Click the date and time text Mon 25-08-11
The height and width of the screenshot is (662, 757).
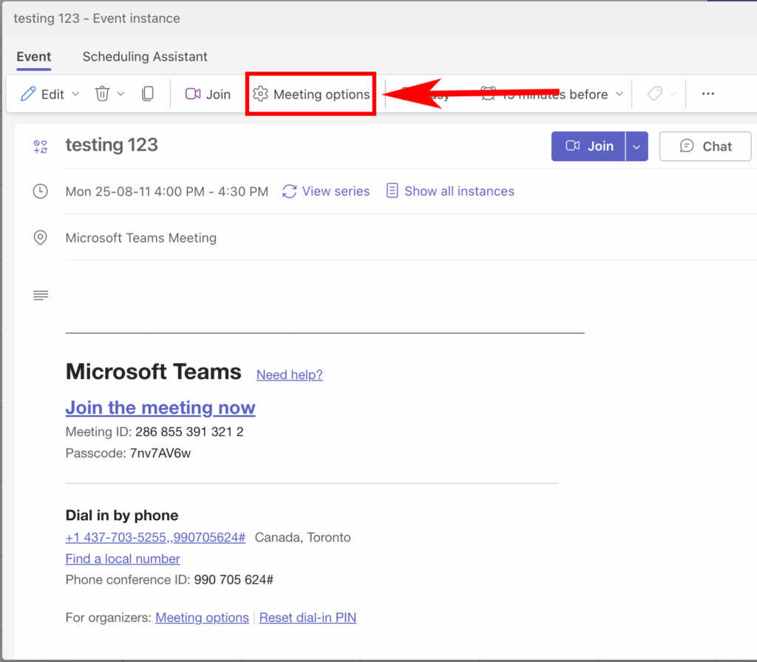(166, 191)
